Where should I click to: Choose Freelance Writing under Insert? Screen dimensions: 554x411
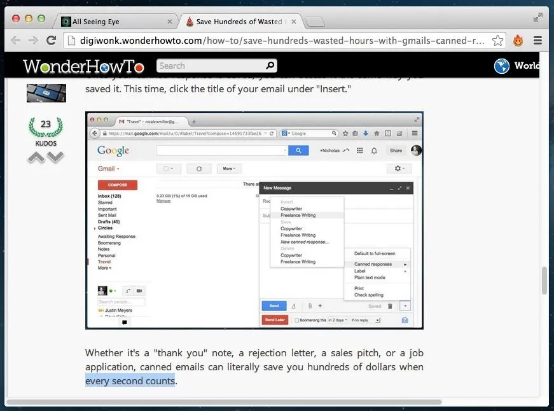(298, 215)
